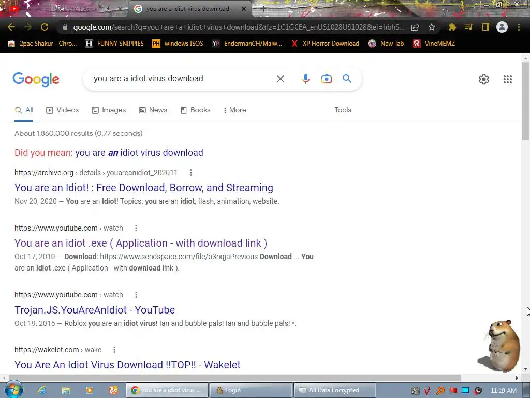The width and height of the screenshot is (530, 398).
Task: Click inside the Google search box text
Action: 149,79
